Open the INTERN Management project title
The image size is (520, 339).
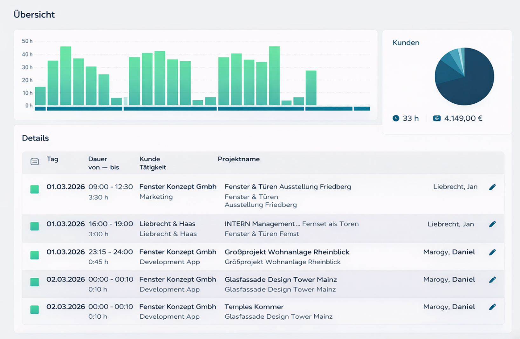point(260,224)
